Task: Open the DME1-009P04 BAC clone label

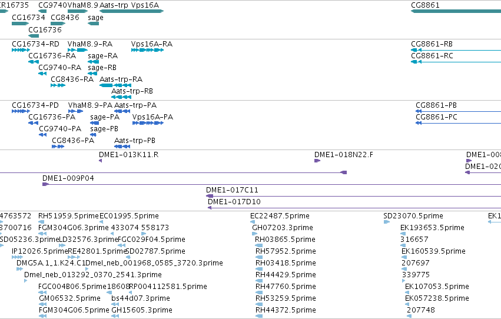Action: click(68, 178)
